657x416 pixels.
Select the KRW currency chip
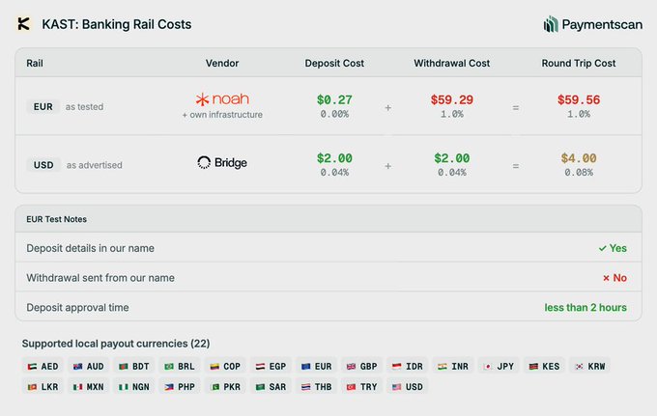589,366
